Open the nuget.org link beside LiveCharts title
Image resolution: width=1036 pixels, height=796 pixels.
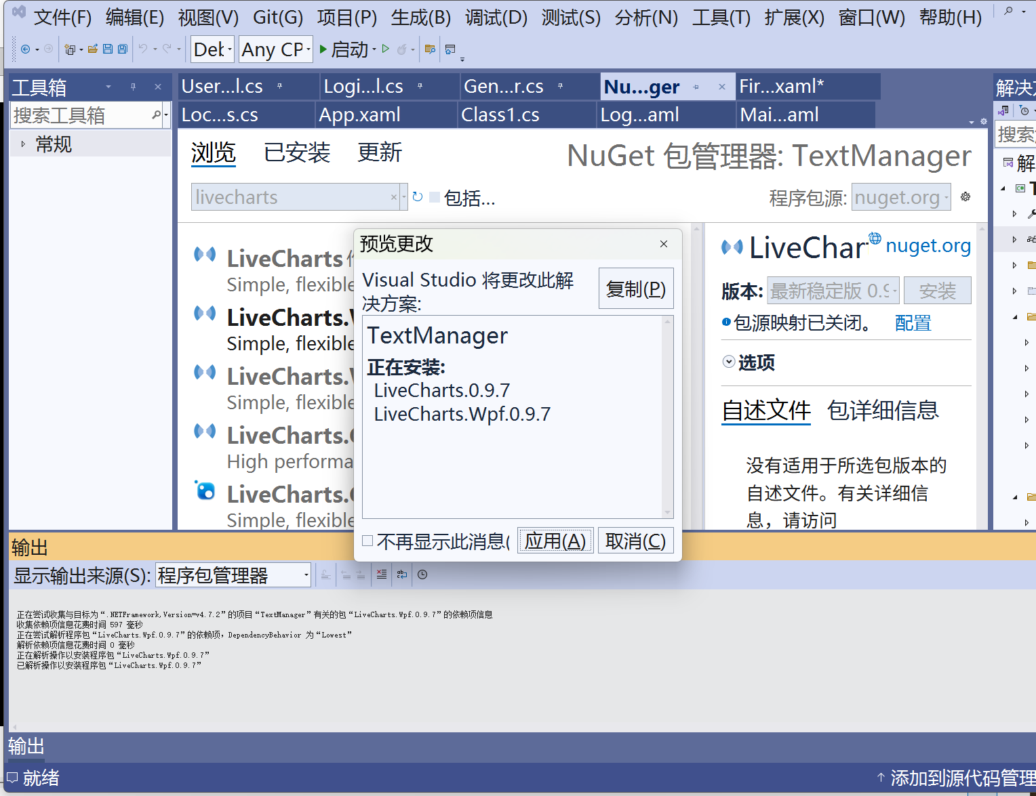[928, 246]
